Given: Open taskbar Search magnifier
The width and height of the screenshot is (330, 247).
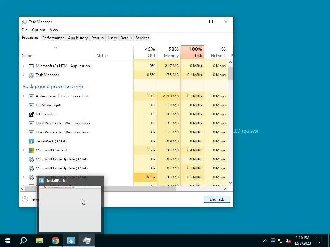Looking at the screenshot, I should (x=23, y=241).
